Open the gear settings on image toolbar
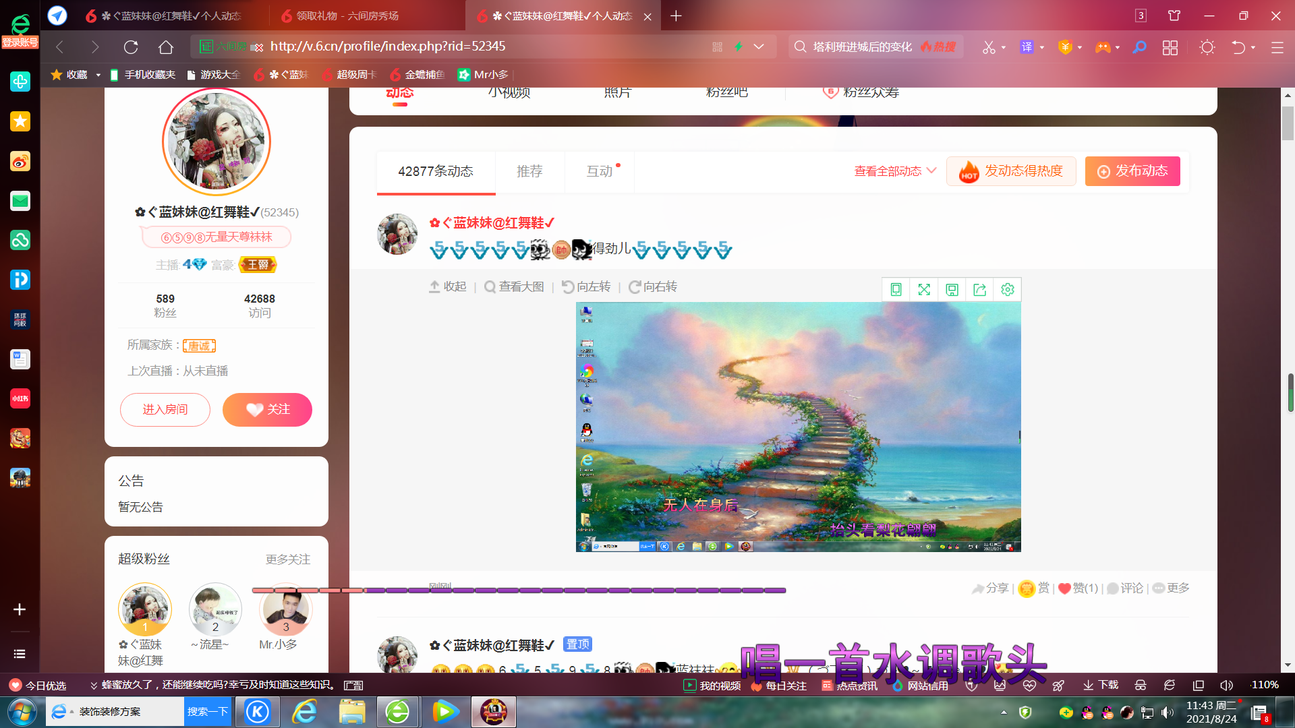 (x=1008, y=289)
